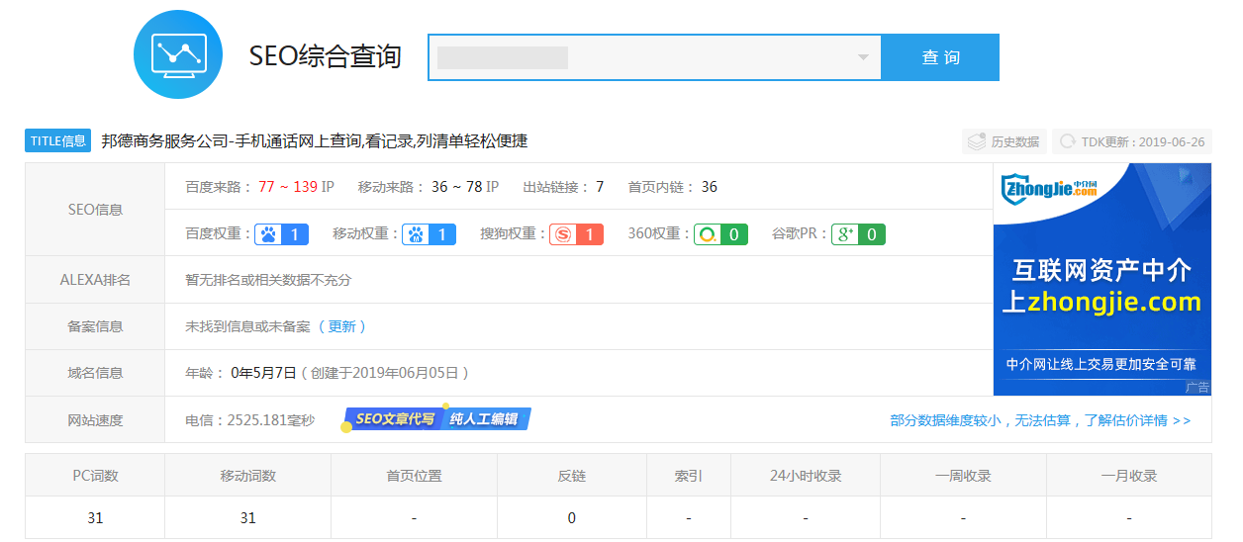
Task: Click the 更新 link in 备案信息
Action: (x=341, y=326)
